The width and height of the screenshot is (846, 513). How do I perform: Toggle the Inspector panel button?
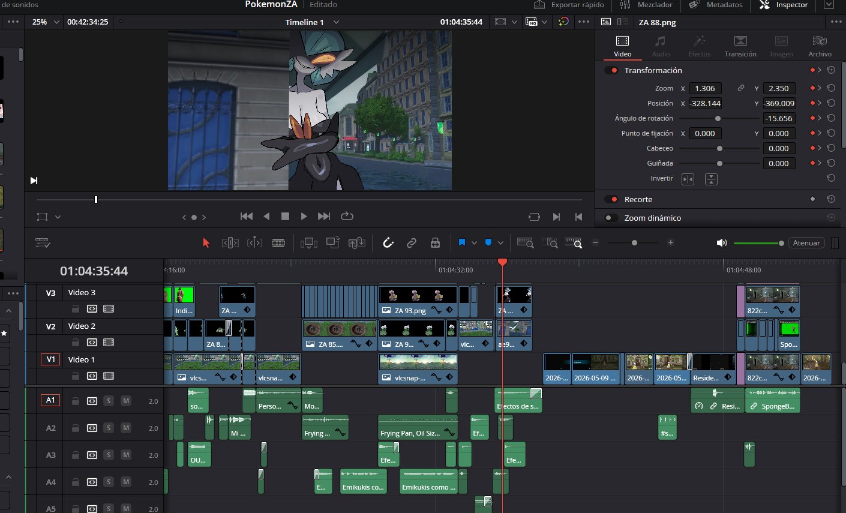coord(784,5)
